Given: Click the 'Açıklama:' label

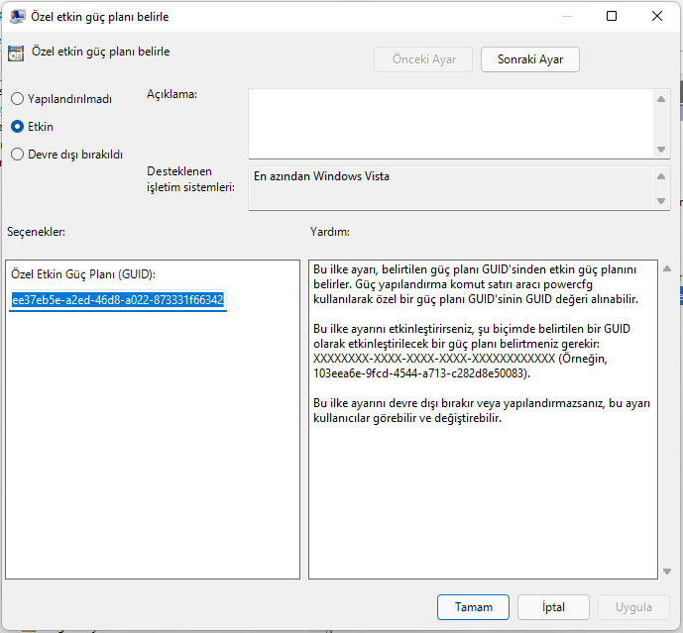Looking at the screenshot, I should coord(171,94).
